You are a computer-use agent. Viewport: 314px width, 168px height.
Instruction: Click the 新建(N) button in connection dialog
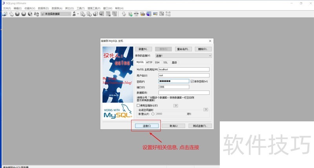point(143,49)
